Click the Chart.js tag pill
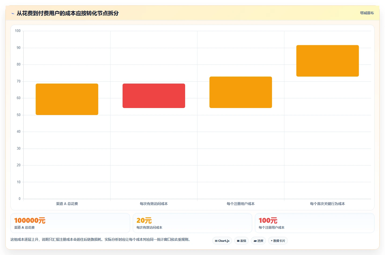Image resolution: width=385 pixels, height=255 pixels. point(222,241)
